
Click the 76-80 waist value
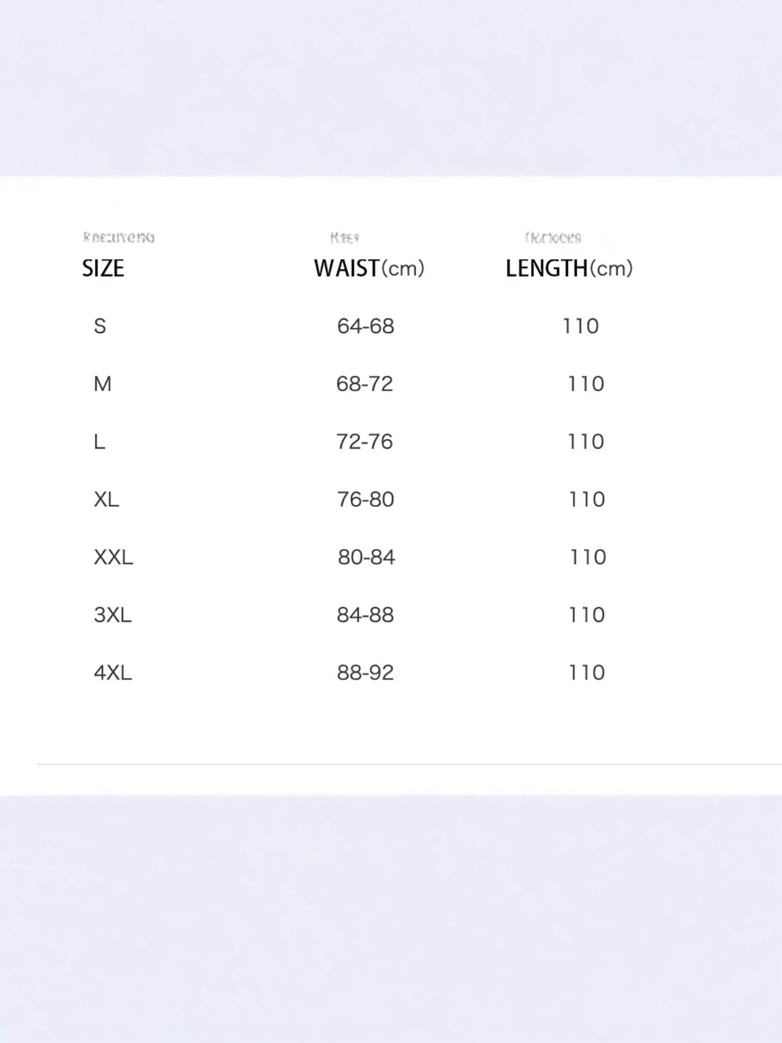pos(365,499)
